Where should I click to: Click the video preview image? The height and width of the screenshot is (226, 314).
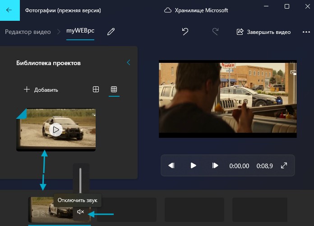[228, 99]
